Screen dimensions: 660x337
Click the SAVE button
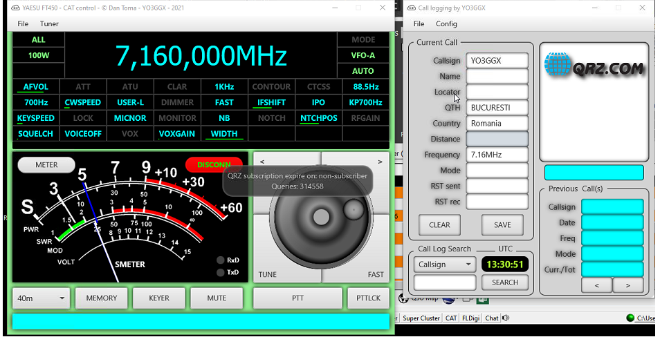[502, 225]
